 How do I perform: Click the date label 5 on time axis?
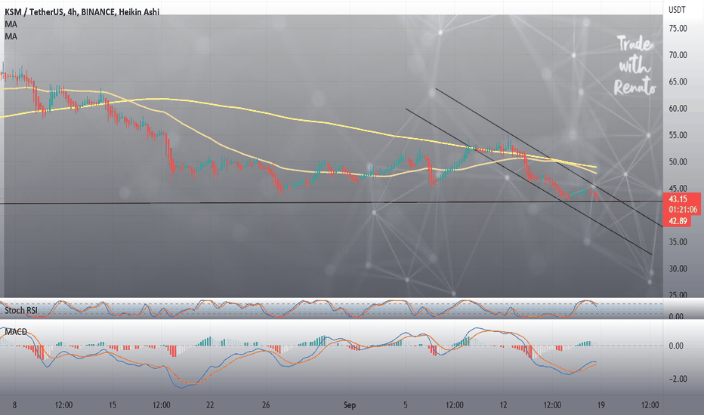point(406,405)
